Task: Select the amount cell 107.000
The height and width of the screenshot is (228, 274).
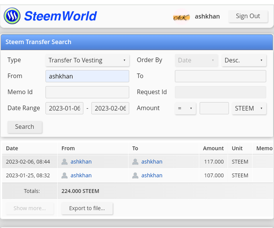Action: pos(214,176)
